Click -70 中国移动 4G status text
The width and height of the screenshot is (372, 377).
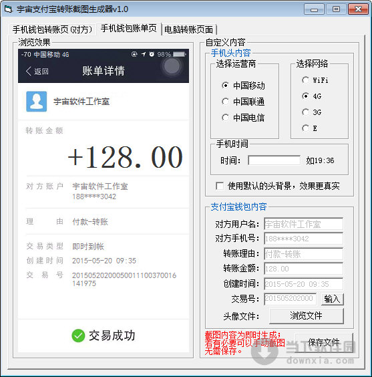pyautogui.click(x=45, y=55)
